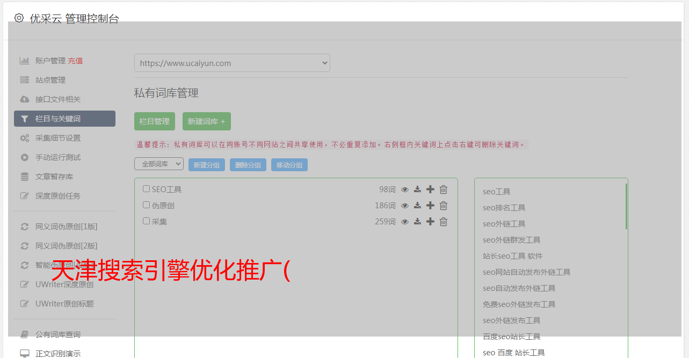The width and height of the screenshot is (689, 358).
Task: Click the settings gear icon in header
Action: coord(19,18)
